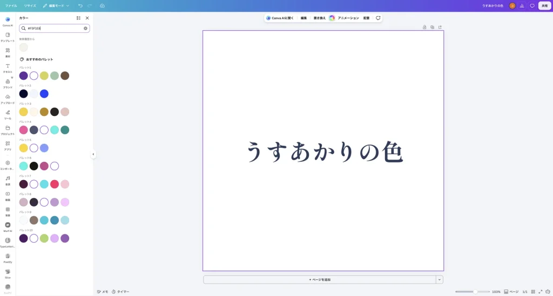
Task: Open the grid view icon in the status bar
Action: point(533,292)
